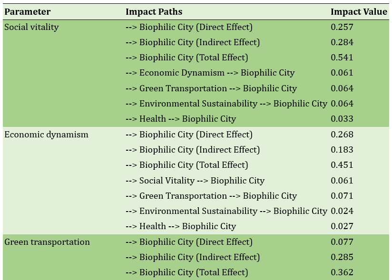
Task: Click the impact value 0.541
Action: point(342,58)
